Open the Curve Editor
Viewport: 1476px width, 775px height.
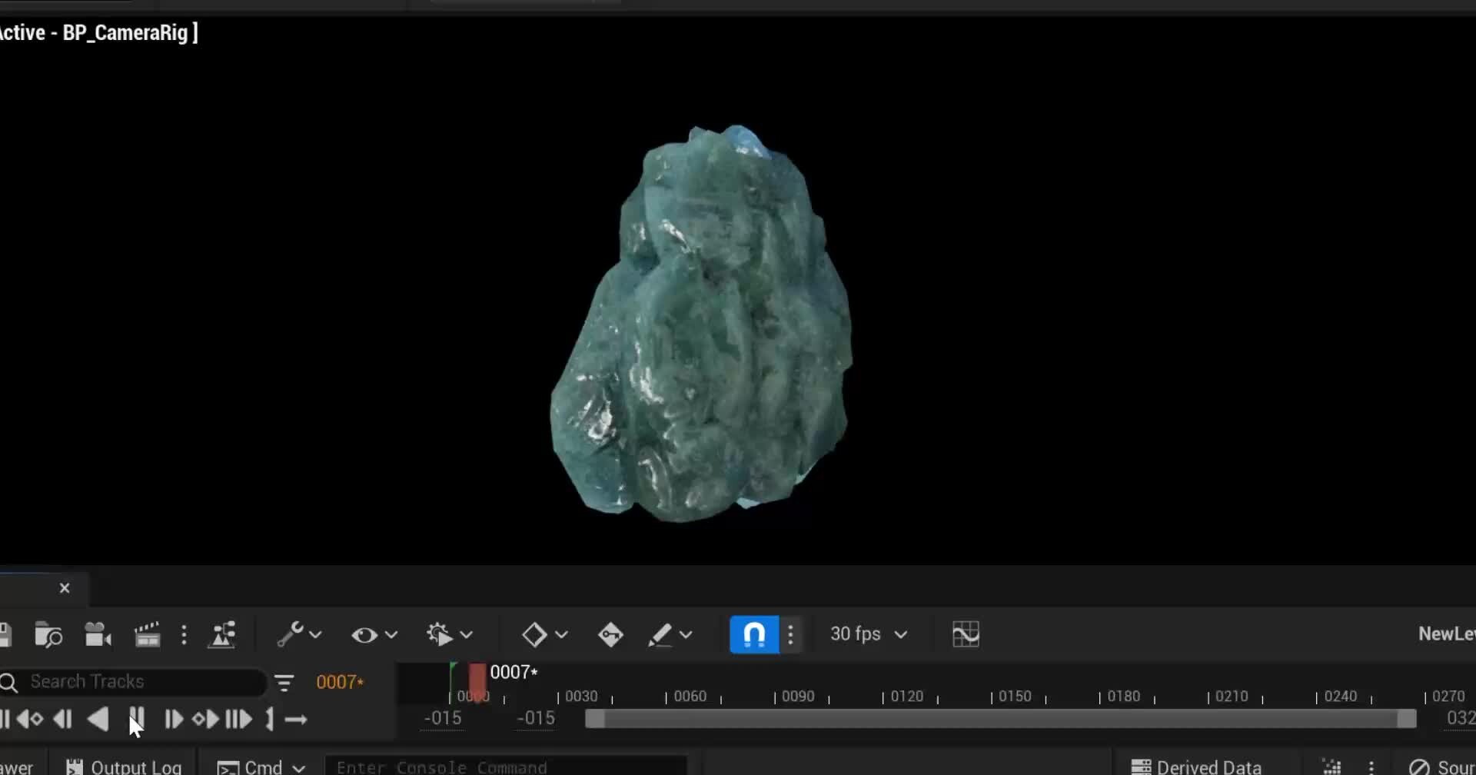pyautogui.click(x=966, y=634)
